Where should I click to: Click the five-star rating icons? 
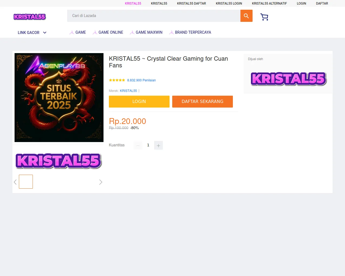tap(117, 80)
